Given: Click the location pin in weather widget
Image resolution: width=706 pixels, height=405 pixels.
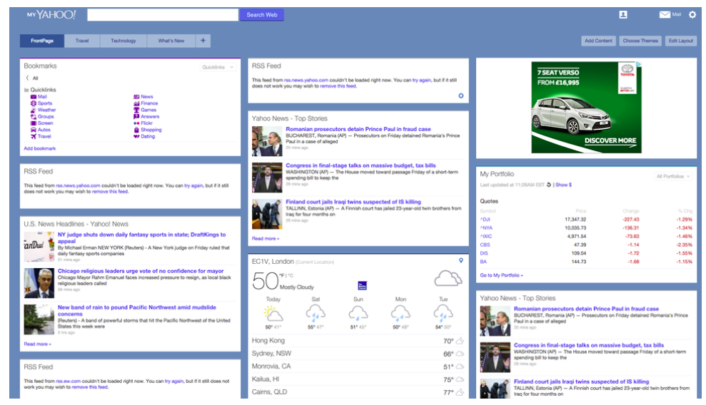Looking at the screenshot, I should pos(461,261).
